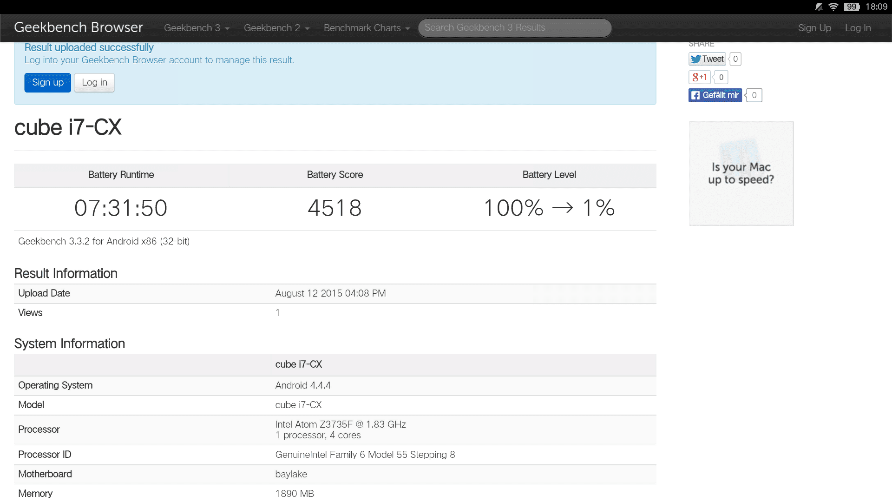892x502 pixels.
Task: Select 'Intel Atom Z3735F @ 1.83 GHz' text
Action: [x=341, y=424]
